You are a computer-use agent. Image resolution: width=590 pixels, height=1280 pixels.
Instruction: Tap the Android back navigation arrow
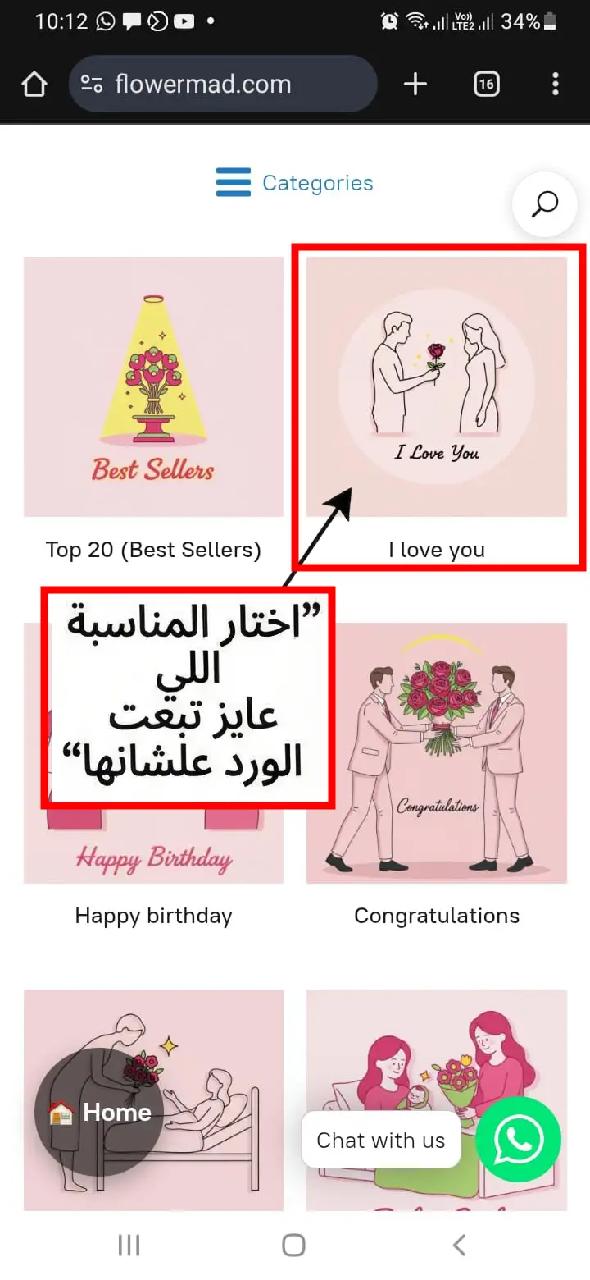click(x=460, y=1245)
